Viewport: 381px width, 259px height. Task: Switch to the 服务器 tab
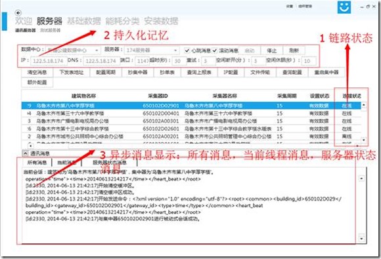tap(49, 21)
